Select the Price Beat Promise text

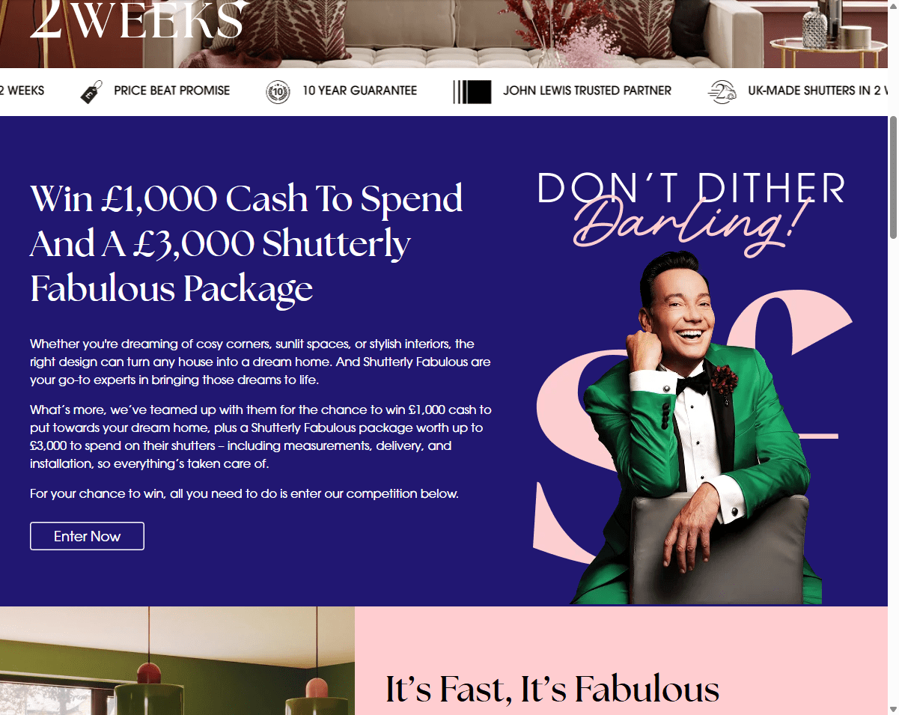click(x=172, y=91)
